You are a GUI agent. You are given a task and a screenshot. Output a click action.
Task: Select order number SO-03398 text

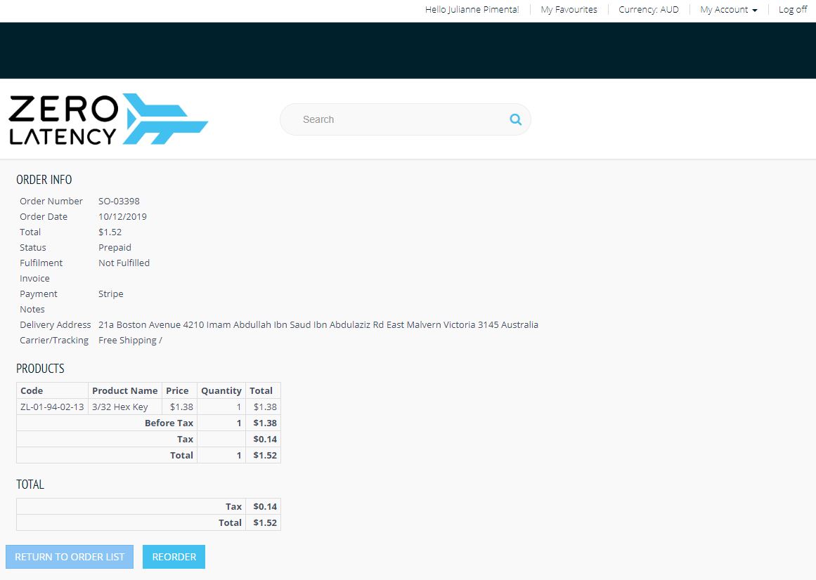[x=119, y=201]
